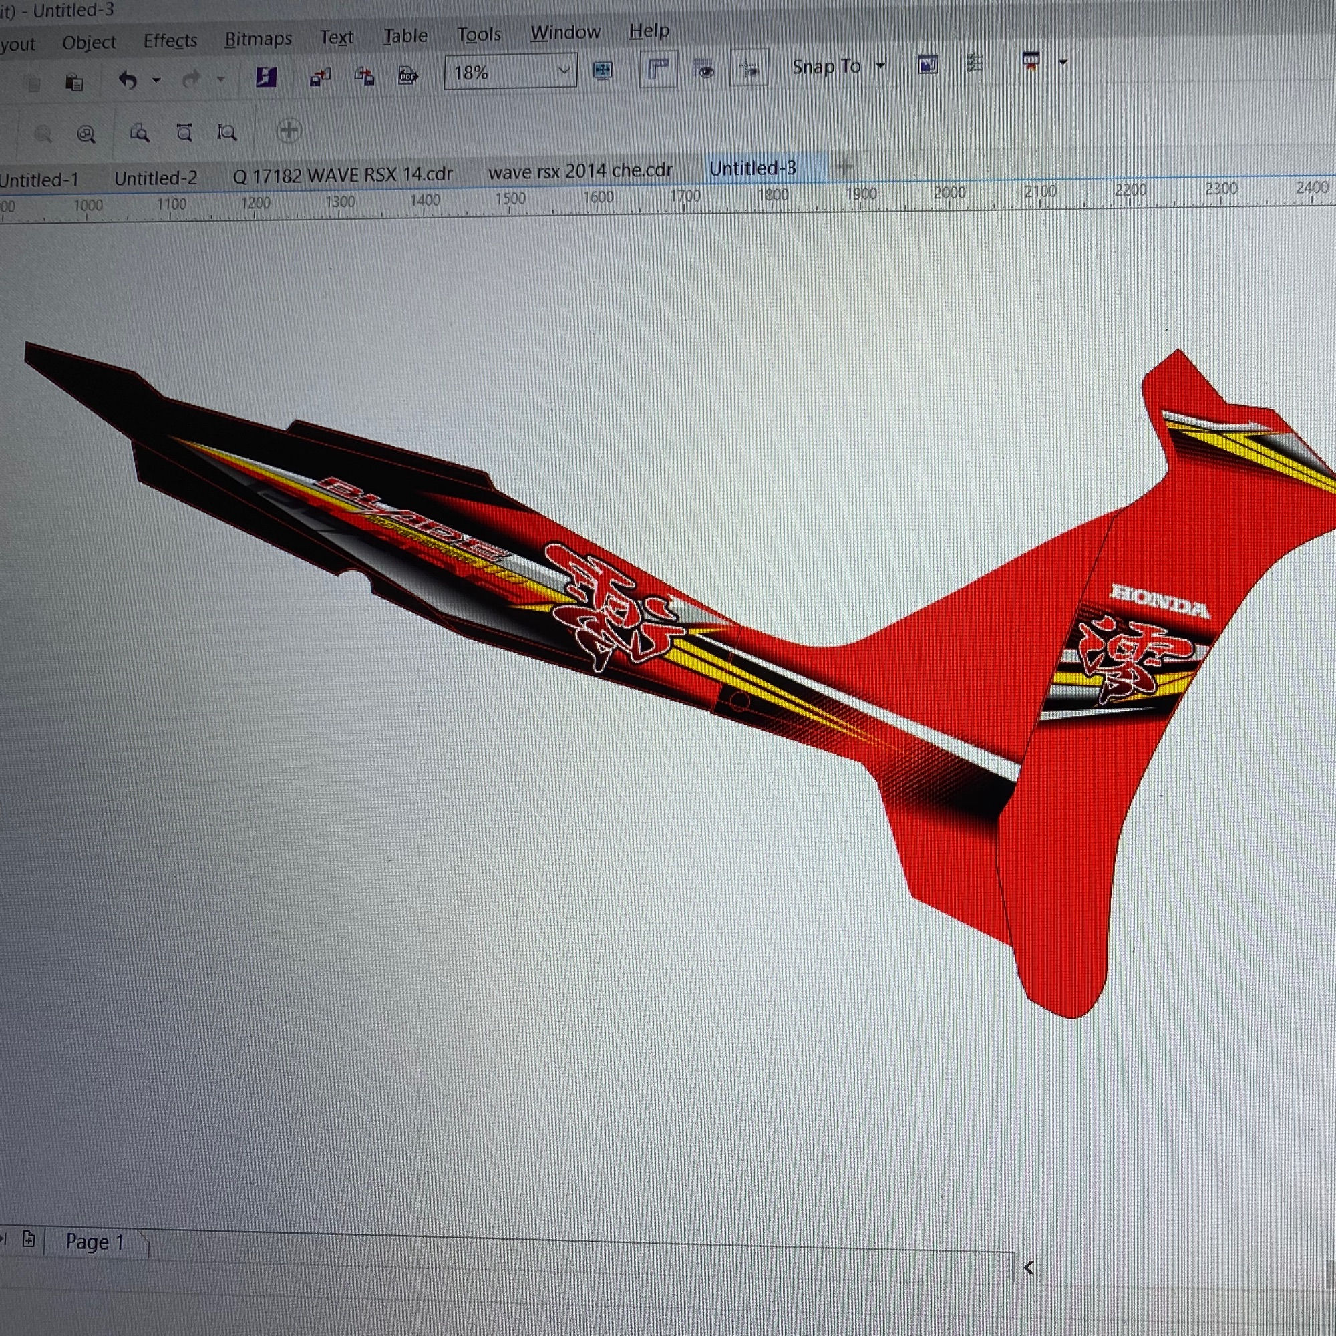
Task: Click the Publish to PDF icon
Action: (408, 75)
